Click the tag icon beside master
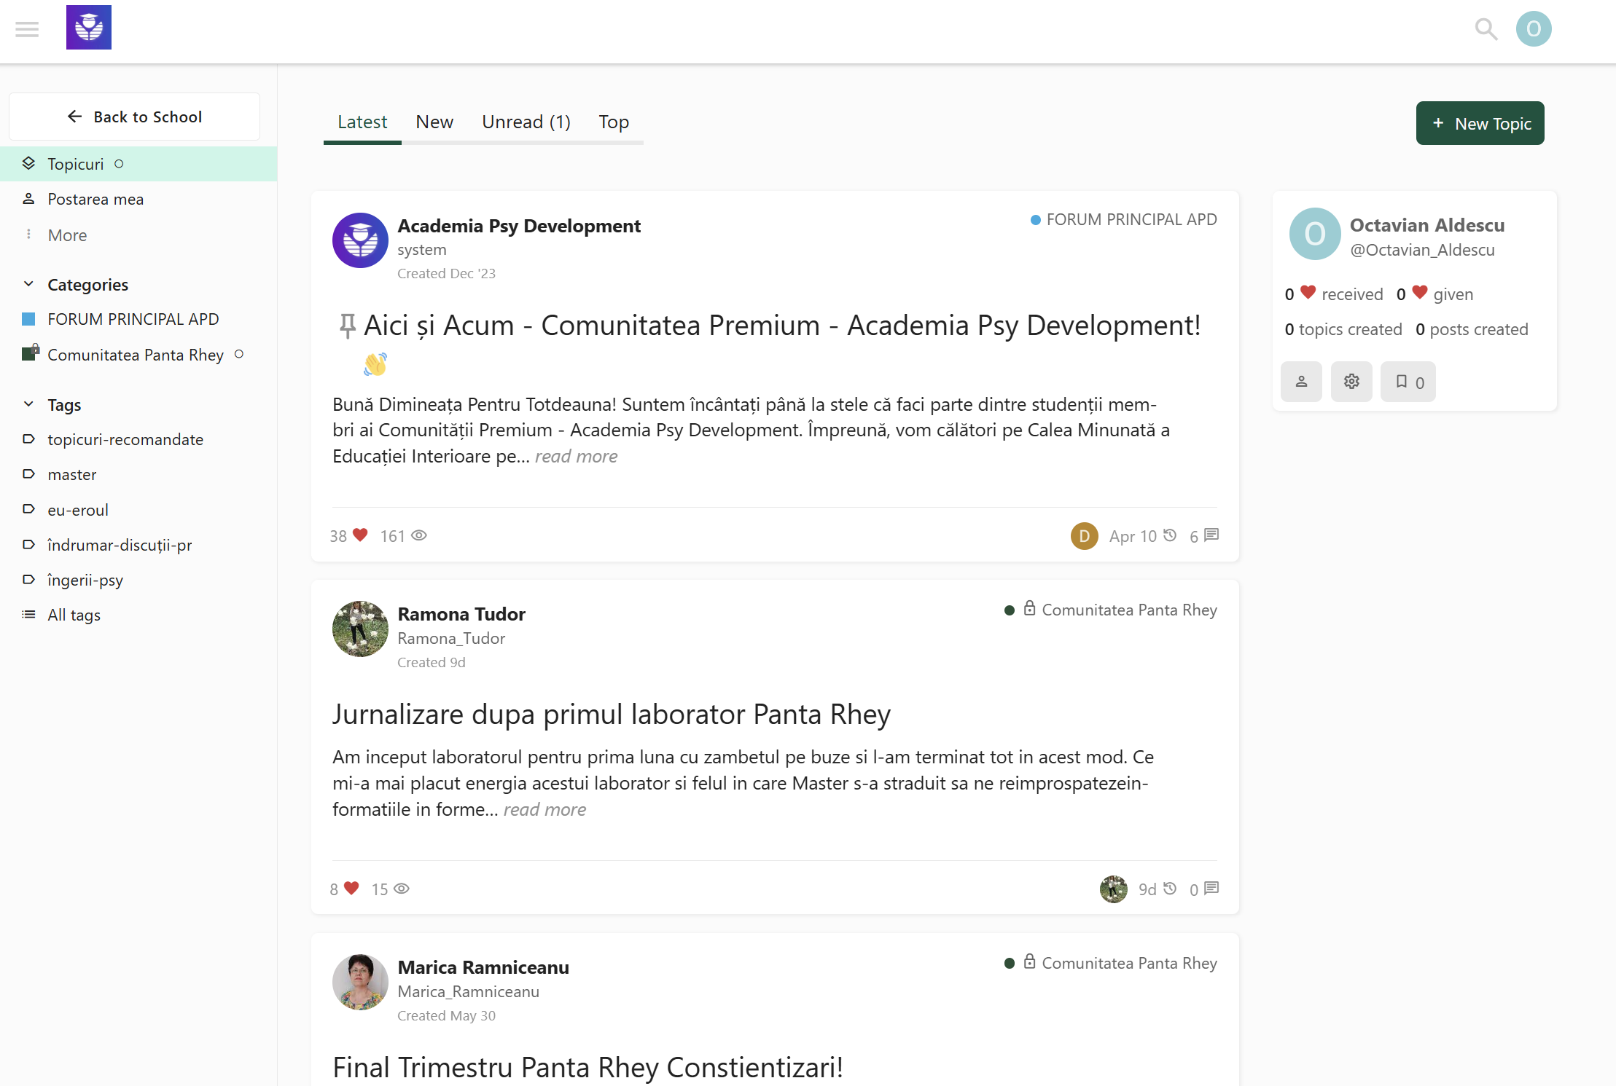1616x1086 pixels. click(x=28, y=473)
